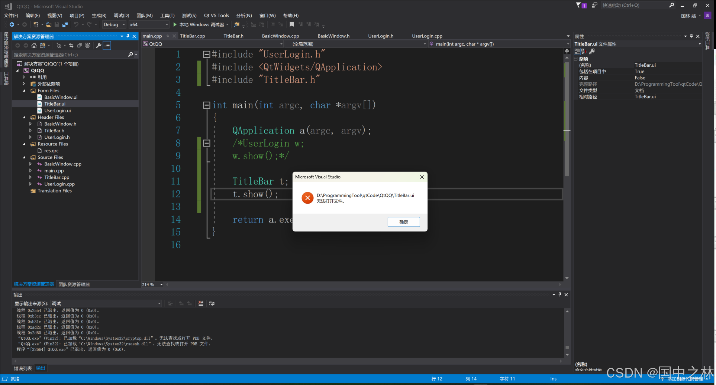The height and width of the screenshot is (385, 716).
Task: Click clear all output icon
Action: pos(201,303)
